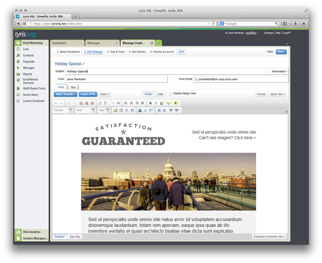Open Reports from the sidebar
This screenshot has width=322, height=263.
point(27,74)
